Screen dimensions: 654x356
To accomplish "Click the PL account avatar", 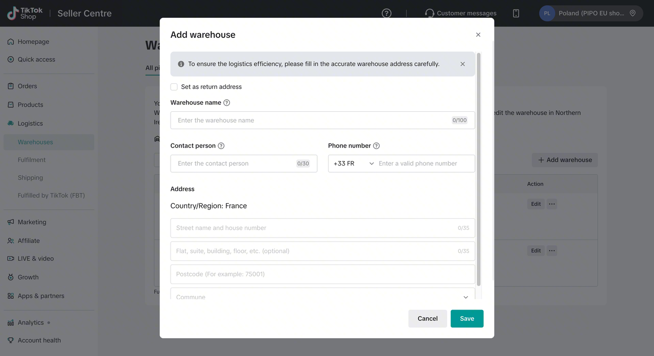I will click(547, 13).
